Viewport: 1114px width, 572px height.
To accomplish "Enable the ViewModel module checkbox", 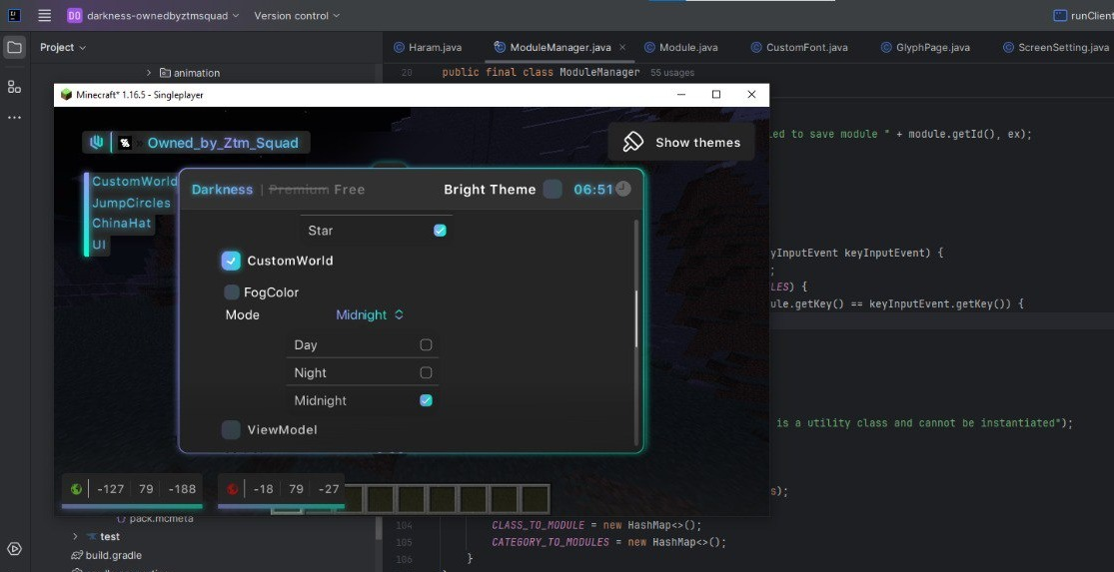I will tap(231, 429).
